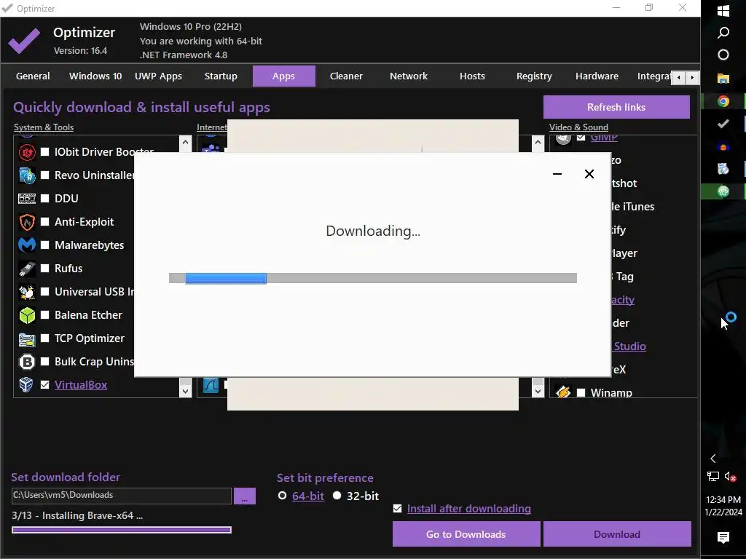Select the 64-bit radio button

click(282, 495)
